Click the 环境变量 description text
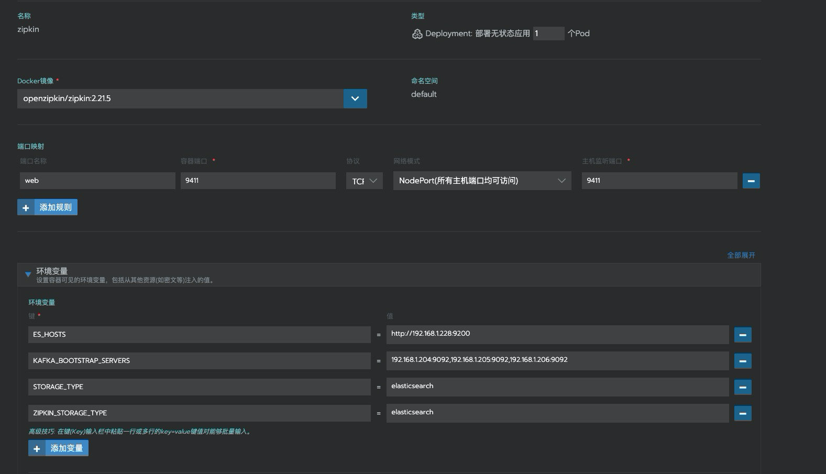Image resolution: width=826 pixels, height=474 pixels. tap(126, 280)
